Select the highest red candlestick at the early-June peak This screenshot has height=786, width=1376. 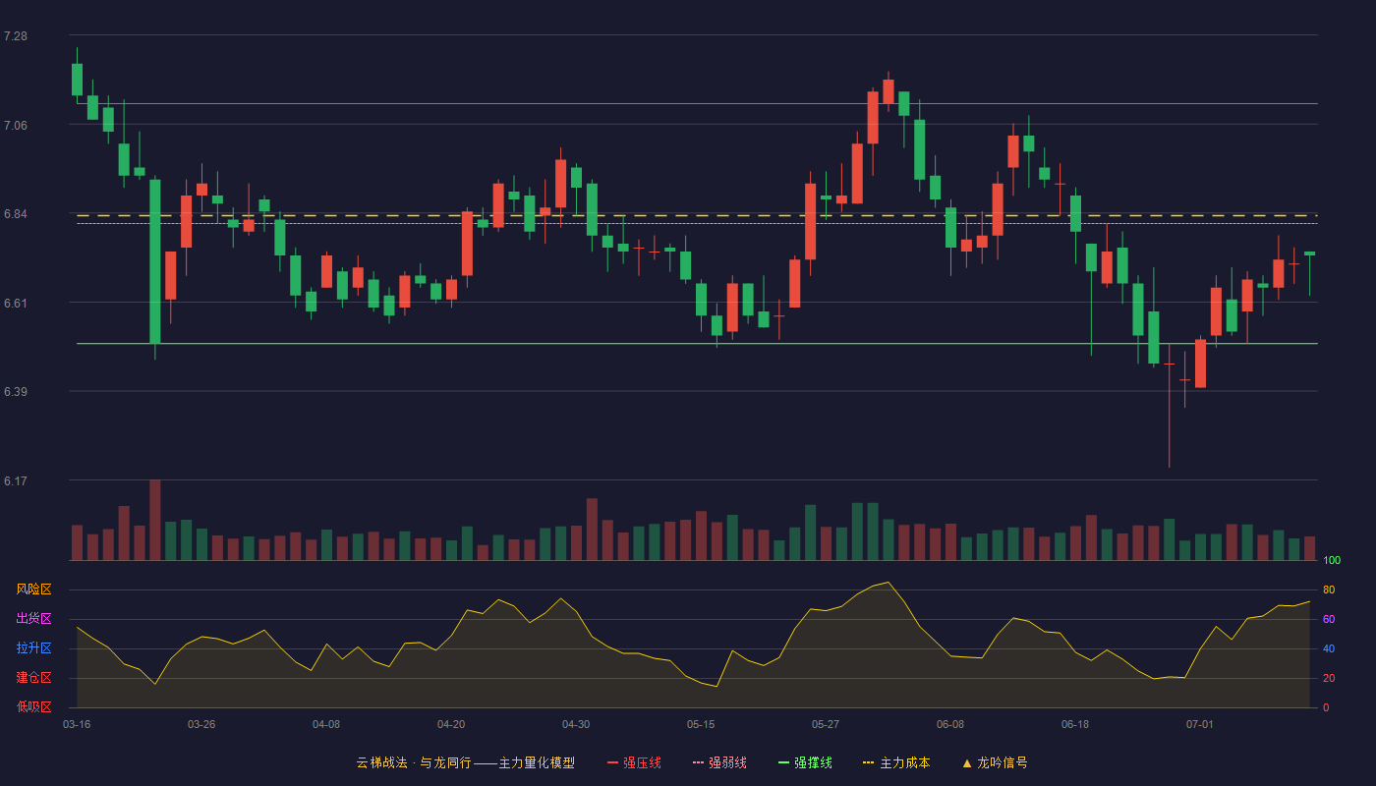click(889, 91)
